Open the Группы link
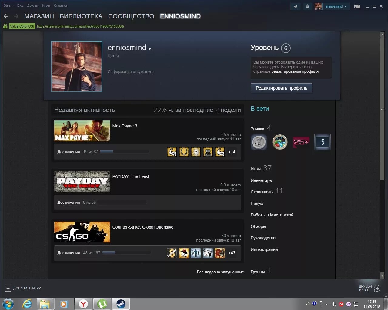The width and height of the screenshot is (388, 310). click(258, 272)
